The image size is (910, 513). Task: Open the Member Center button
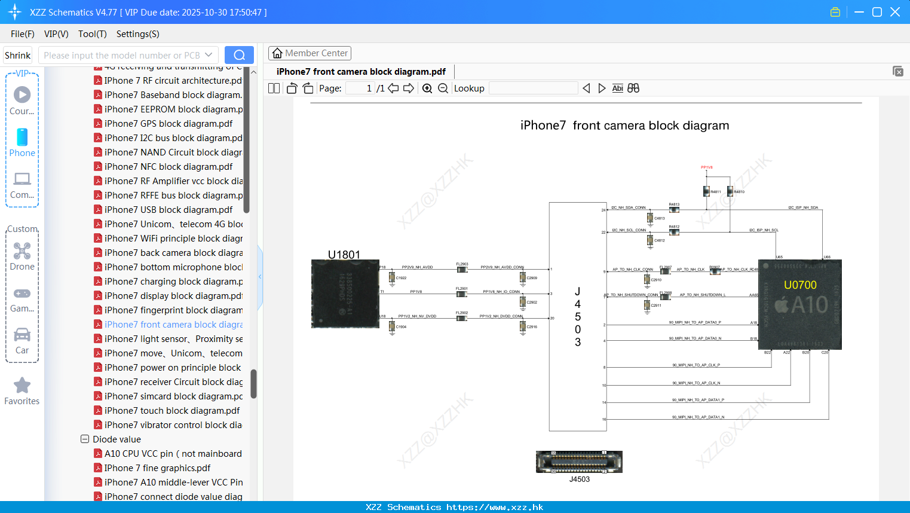pos(310,53)
